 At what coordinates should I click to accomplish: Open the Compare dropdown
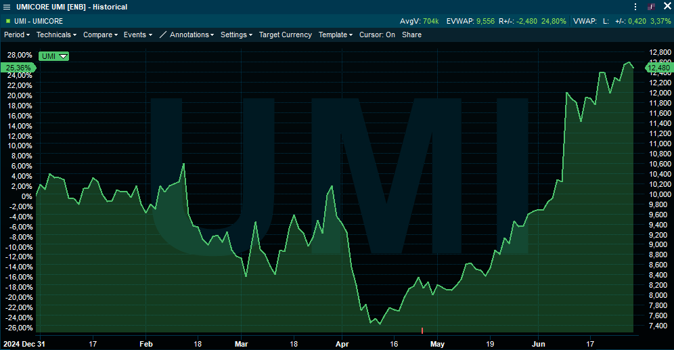pyautogui.click(x=100, y=35)
